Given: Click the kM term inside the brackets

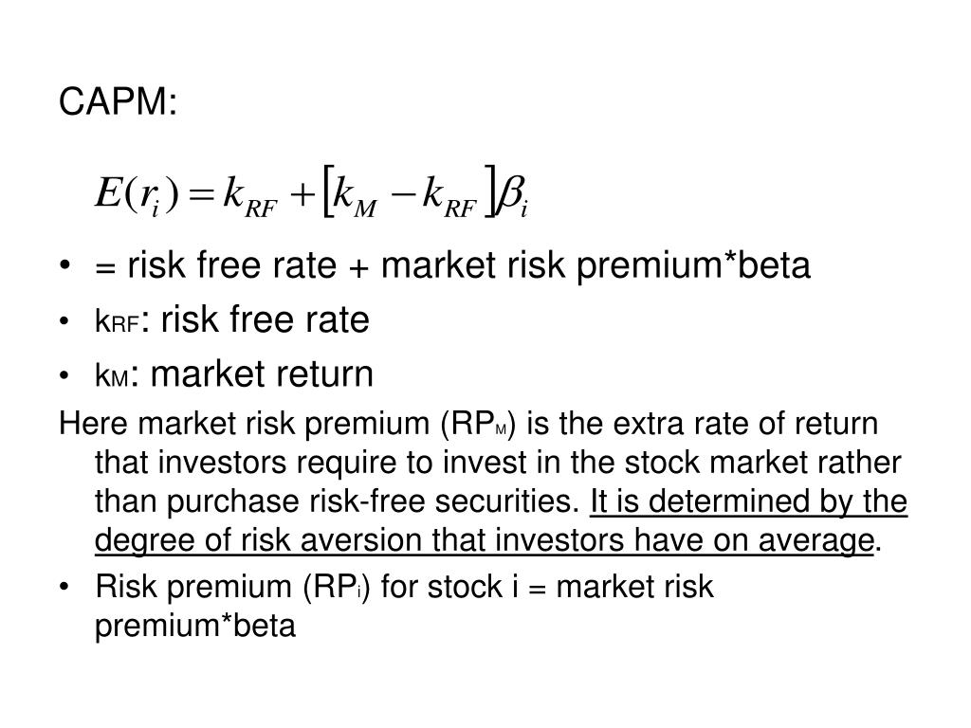Looking at the screenshot, I should [x=355, y=197].
